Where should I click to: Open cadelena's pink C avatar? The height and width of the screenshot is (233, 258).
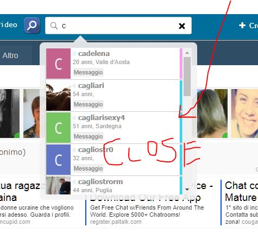58,64
